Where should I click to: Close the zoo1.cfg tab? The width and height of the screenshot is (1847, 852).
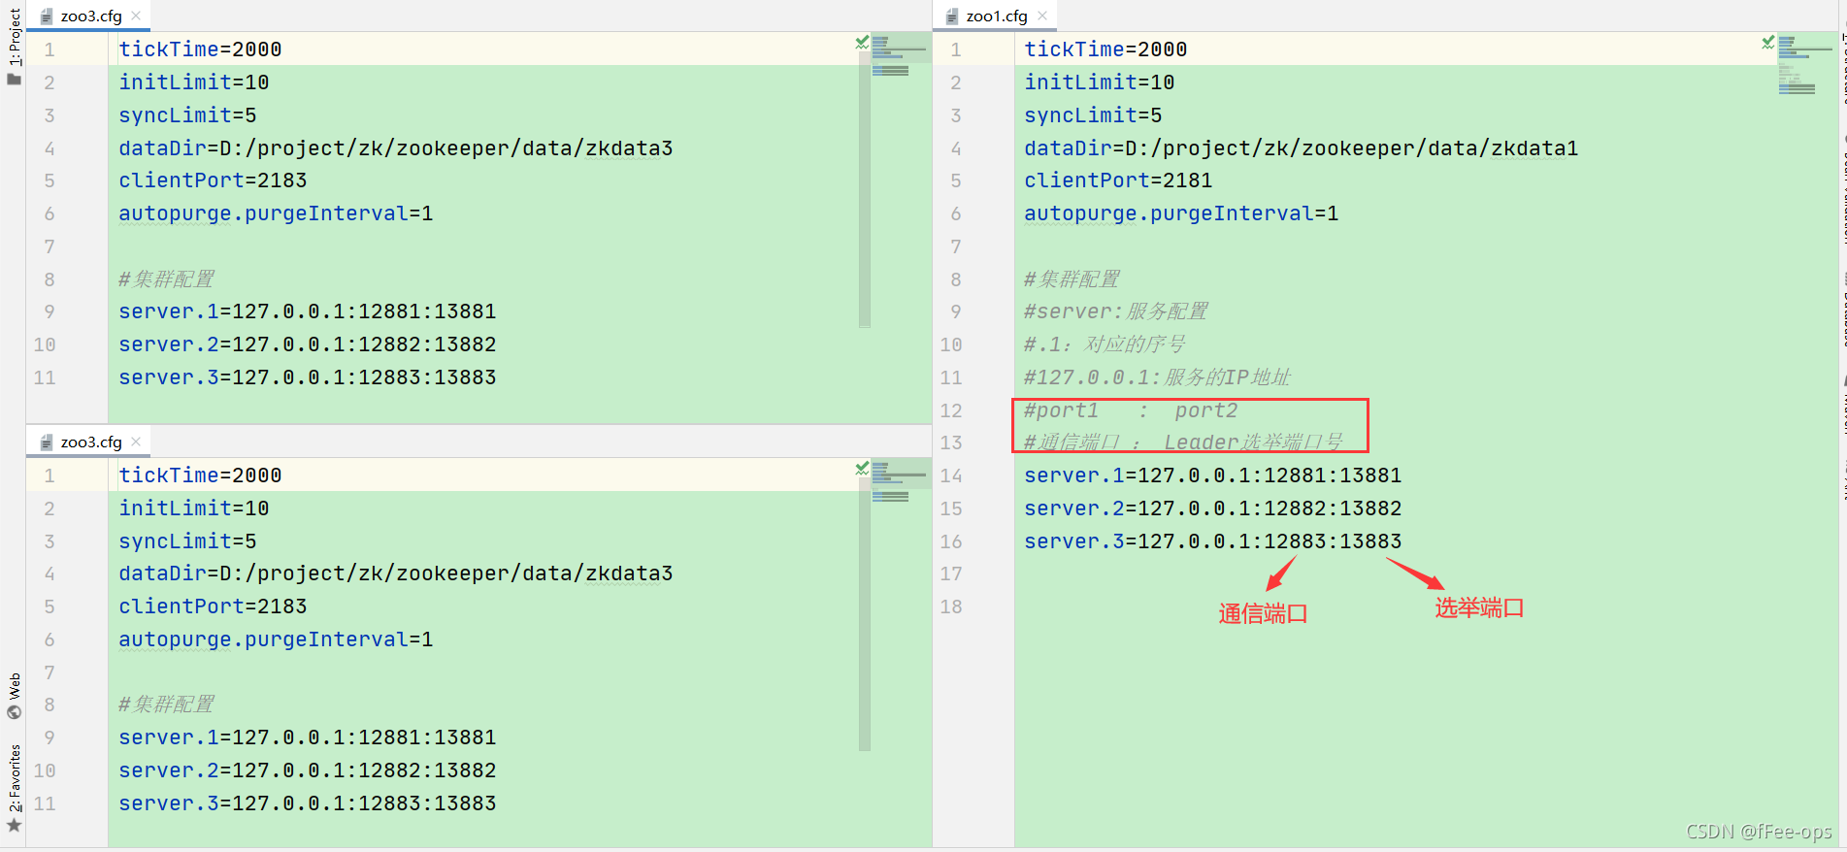click(1042, 16)
